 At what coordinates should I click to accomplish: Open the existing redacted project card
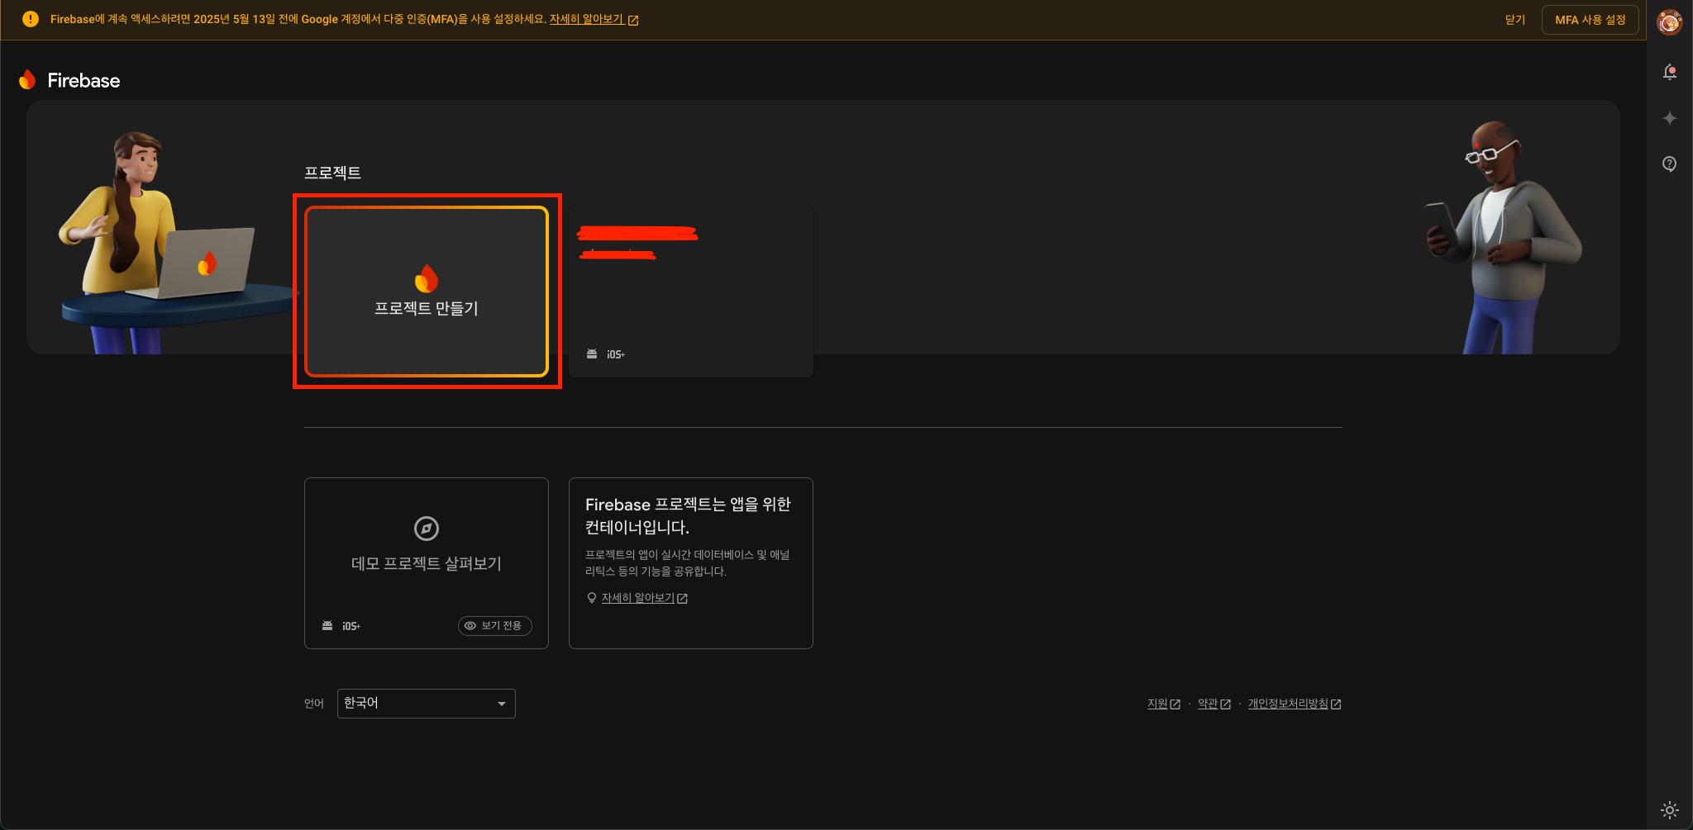(691, 292)
